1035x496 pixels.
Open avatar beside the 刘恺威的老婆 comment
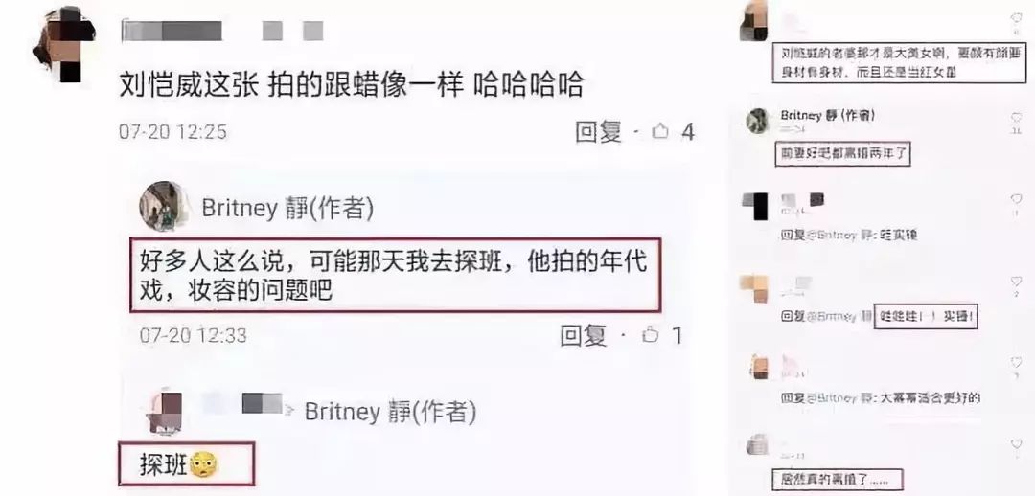tap(754, 21)
